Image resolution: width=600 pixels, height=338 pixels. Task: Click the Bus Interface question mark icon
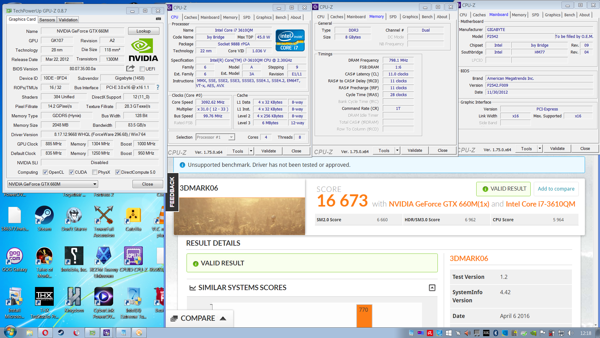point(157,87)
